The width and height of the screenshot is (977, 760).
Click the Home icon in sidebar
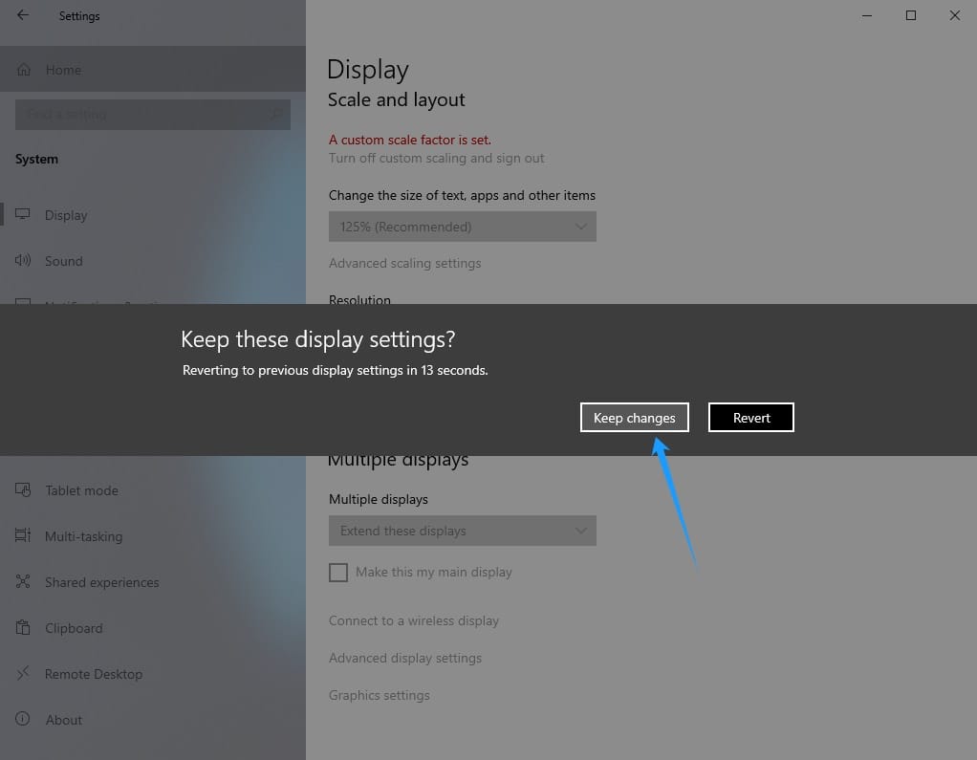(24, 70)
